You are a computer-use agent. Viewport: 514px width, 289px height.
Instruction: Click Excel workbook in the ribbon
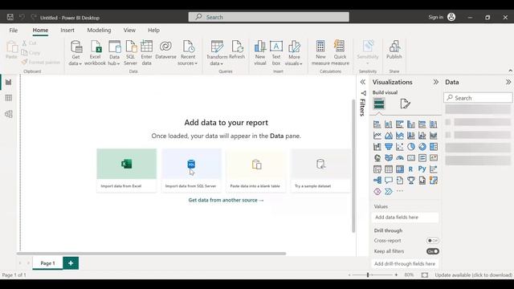[95, 53]
